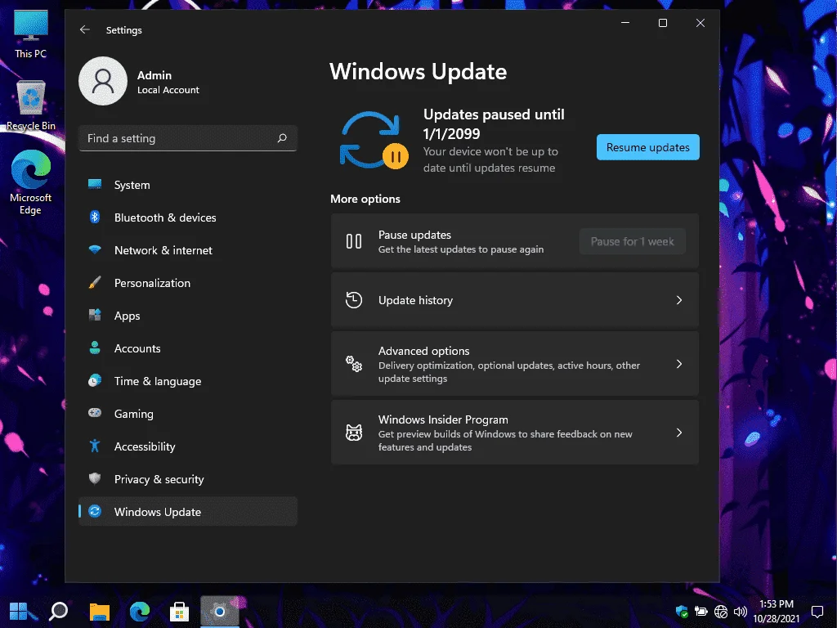Click the Admin account name
The height and width of the screenshot is (628, 837).
coord(154,75)
